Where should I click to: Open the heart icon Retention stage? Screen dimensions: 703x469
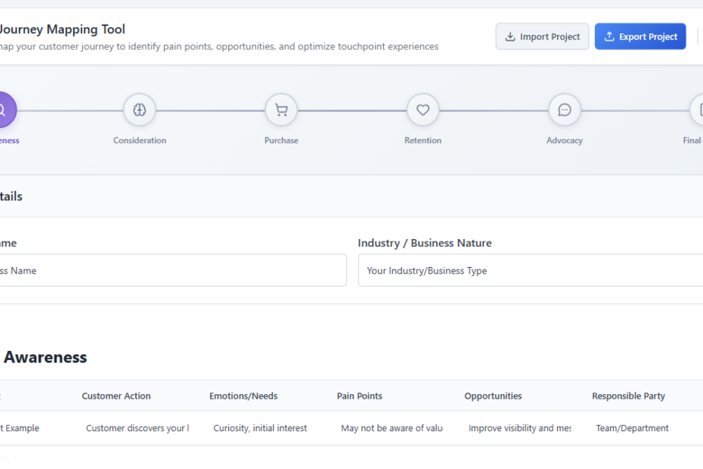click(x=423, y=110)
